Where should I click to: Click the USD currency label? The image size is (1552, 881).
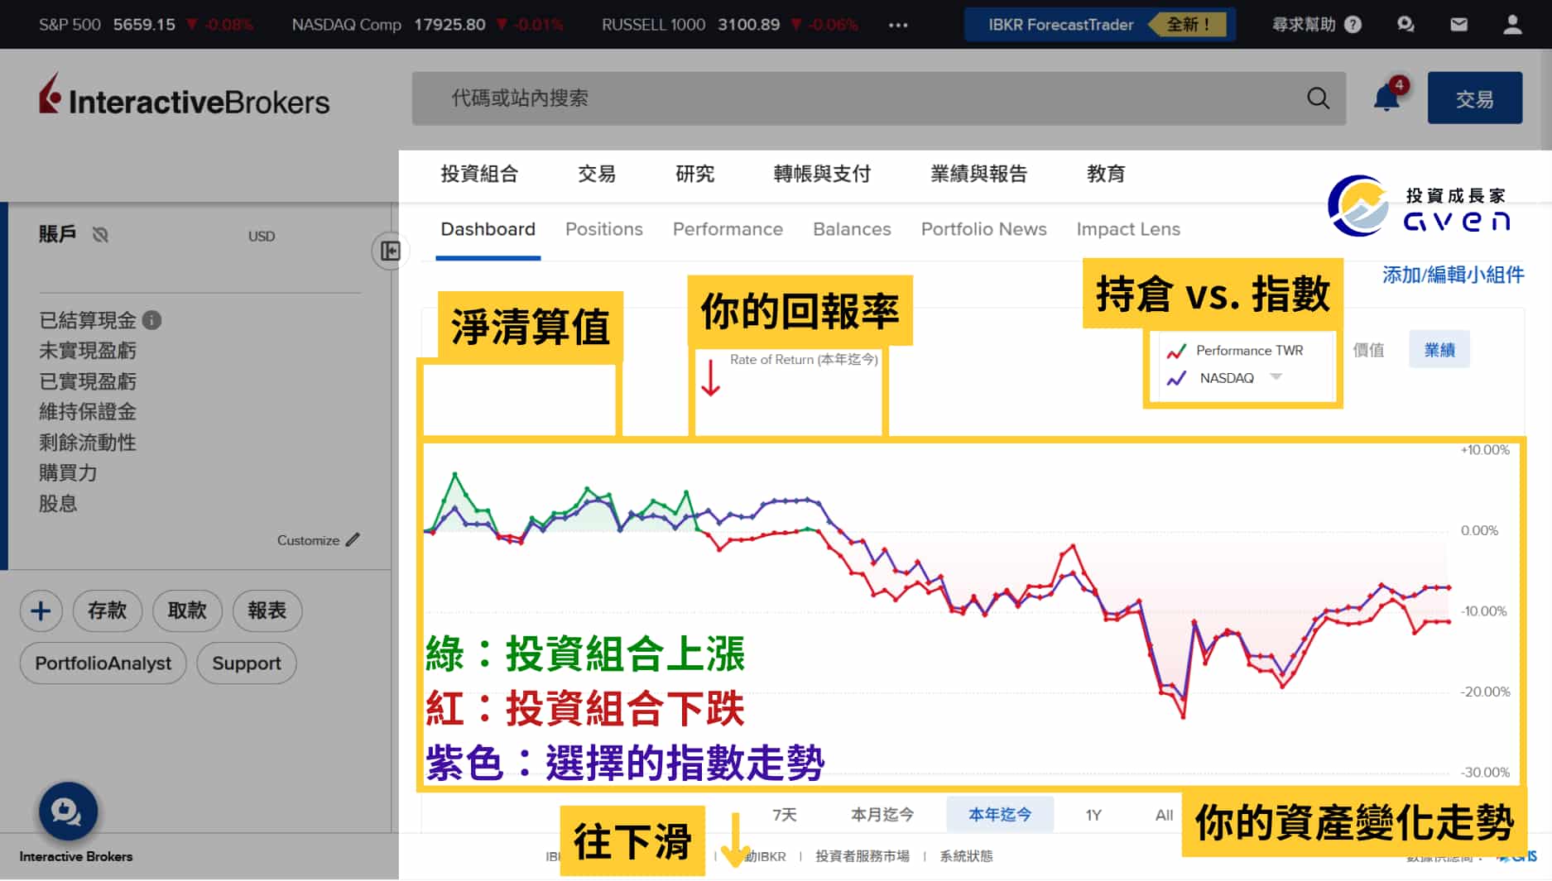[262, 237]
